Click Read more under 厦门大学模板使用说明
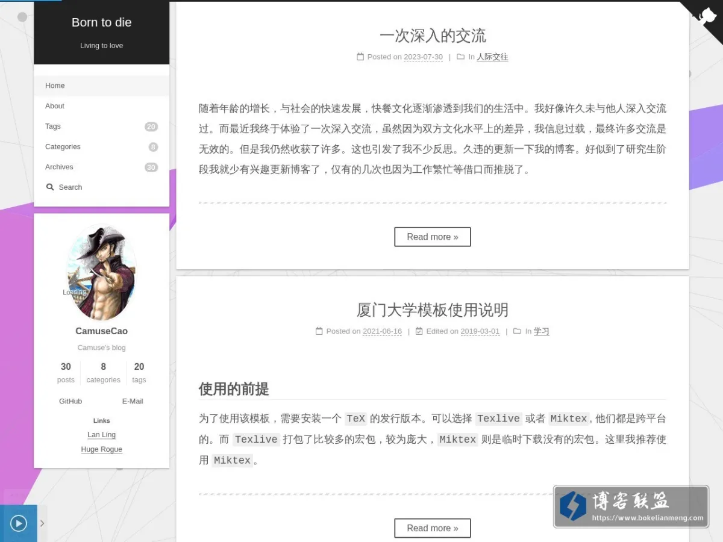This screenshot has height=542, width=723. click(433, 528)
